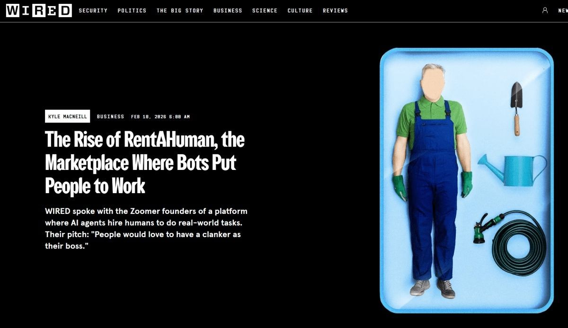This screenshot has width=568, height=328.
Task: Open The Big Story section
Action: pyautogui.click(x=180, y=10)
